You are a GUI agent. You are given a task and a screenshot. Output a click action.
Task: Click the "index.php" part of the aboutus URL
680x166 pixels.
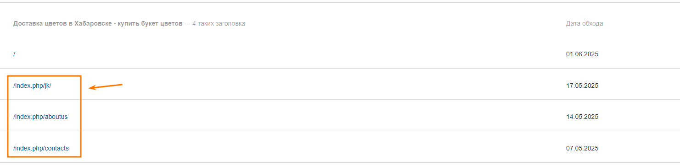coord(28,117)
